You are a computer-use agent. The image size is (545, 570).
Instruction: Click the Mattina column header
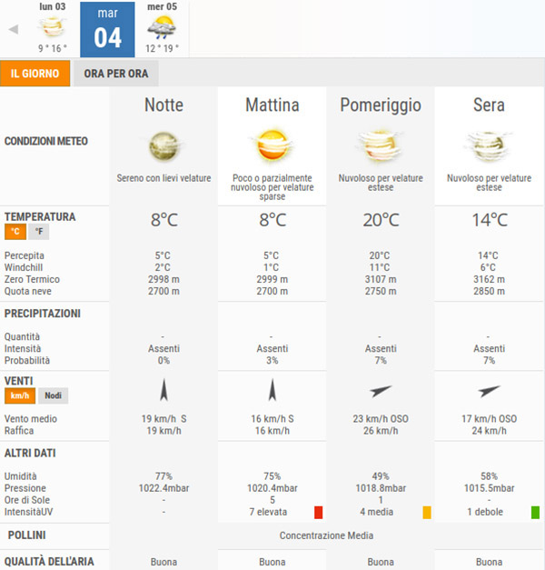272,105
